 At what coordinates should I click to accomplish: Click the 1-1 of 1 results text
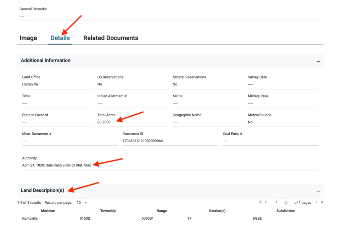pyautogui.click(x=29, y=203)
